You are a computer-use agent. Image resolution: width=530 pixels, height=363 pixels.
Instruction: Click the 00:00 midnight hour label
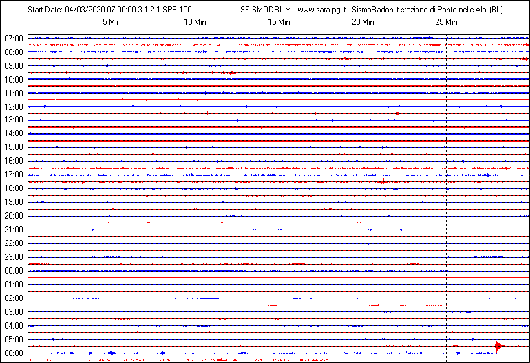[14, 271]
